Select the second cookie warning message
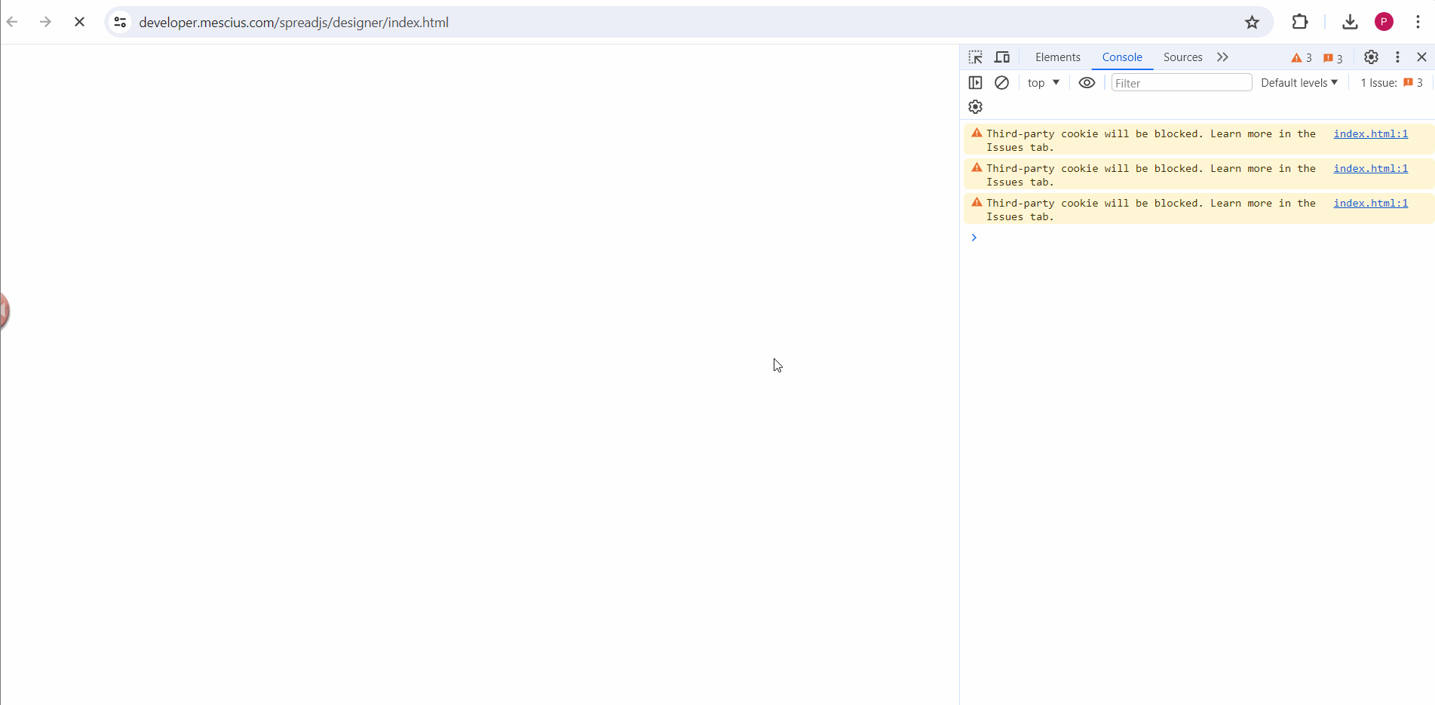This screenshot has height=705, width=1435. [x=1198, y=175]
